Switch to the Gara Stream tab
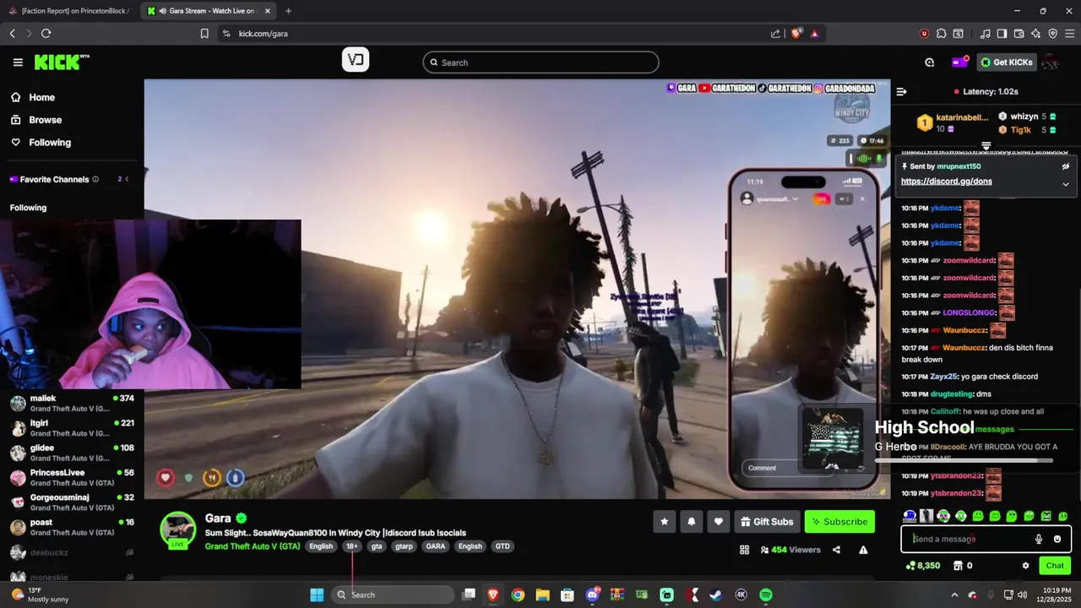Screen dimensions: 1081x608 [209, 11]
